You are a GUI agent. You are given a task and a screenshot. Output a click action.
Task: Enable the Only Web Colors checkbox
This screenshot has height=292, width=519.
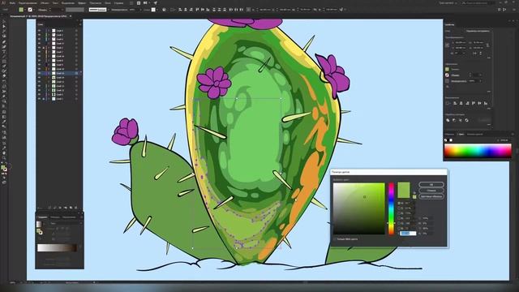pos(335,239)
